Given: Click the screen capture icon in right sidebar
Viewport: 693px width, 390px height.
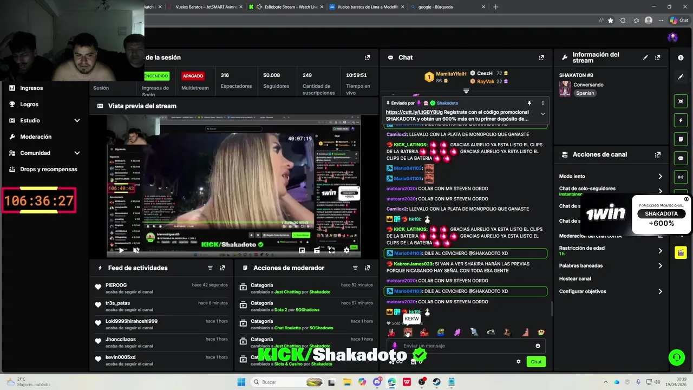Looking at the screenshot, I should [x=681, y=101].
